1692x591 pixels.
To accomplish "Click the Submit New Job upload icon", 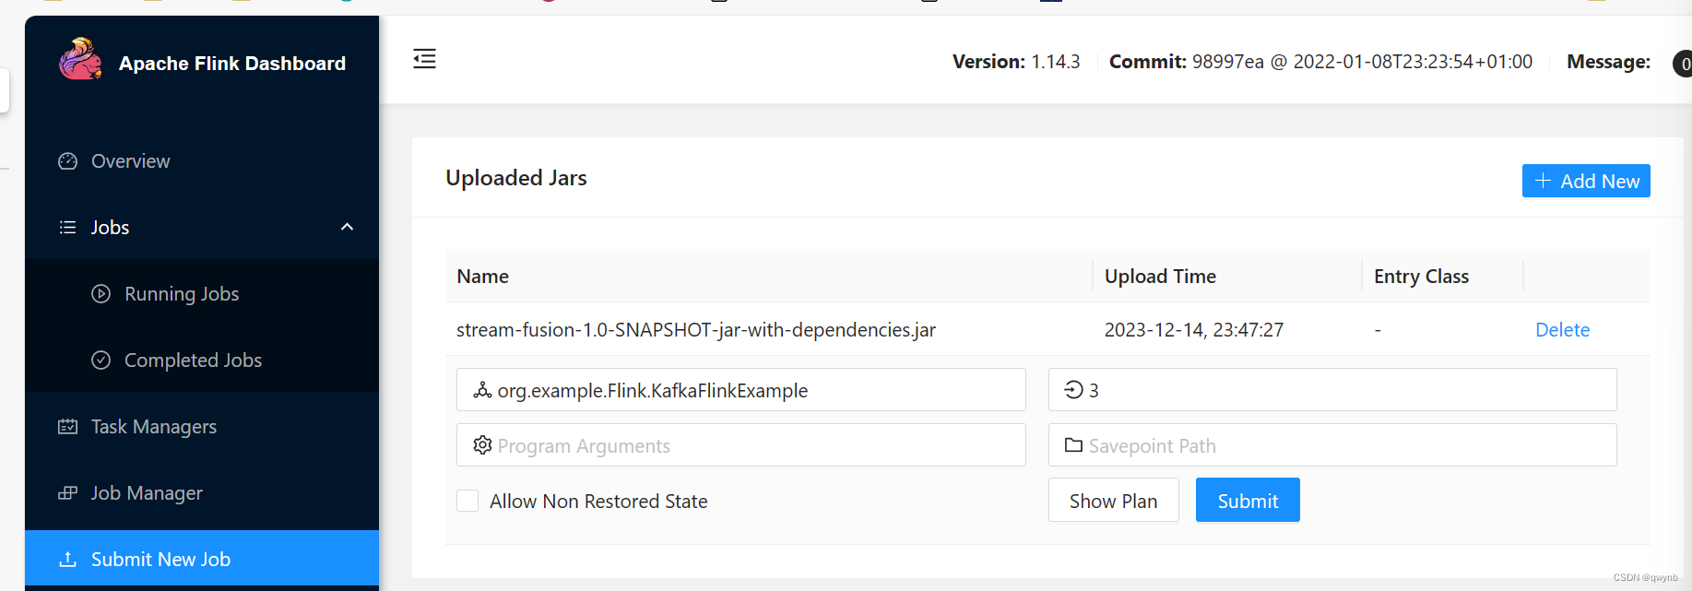I will [67, 560].
